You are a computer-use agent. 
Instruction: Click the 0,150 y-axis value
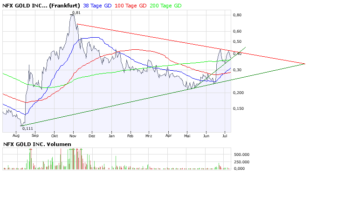point(238,108)
